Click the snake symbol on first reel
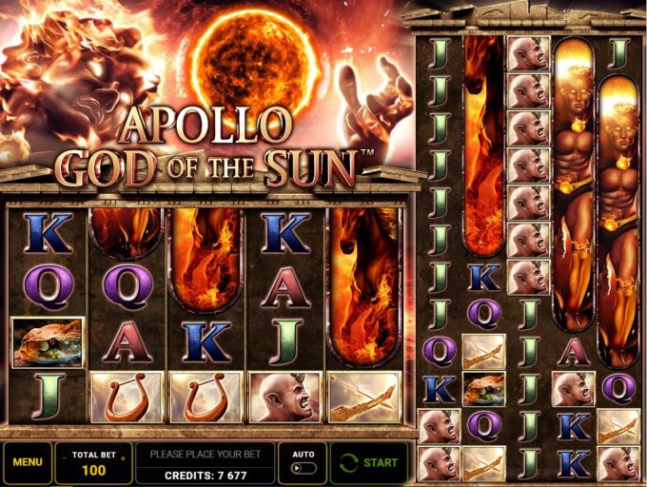The width and height of the screenshot is (647, 487). [48, 342]
